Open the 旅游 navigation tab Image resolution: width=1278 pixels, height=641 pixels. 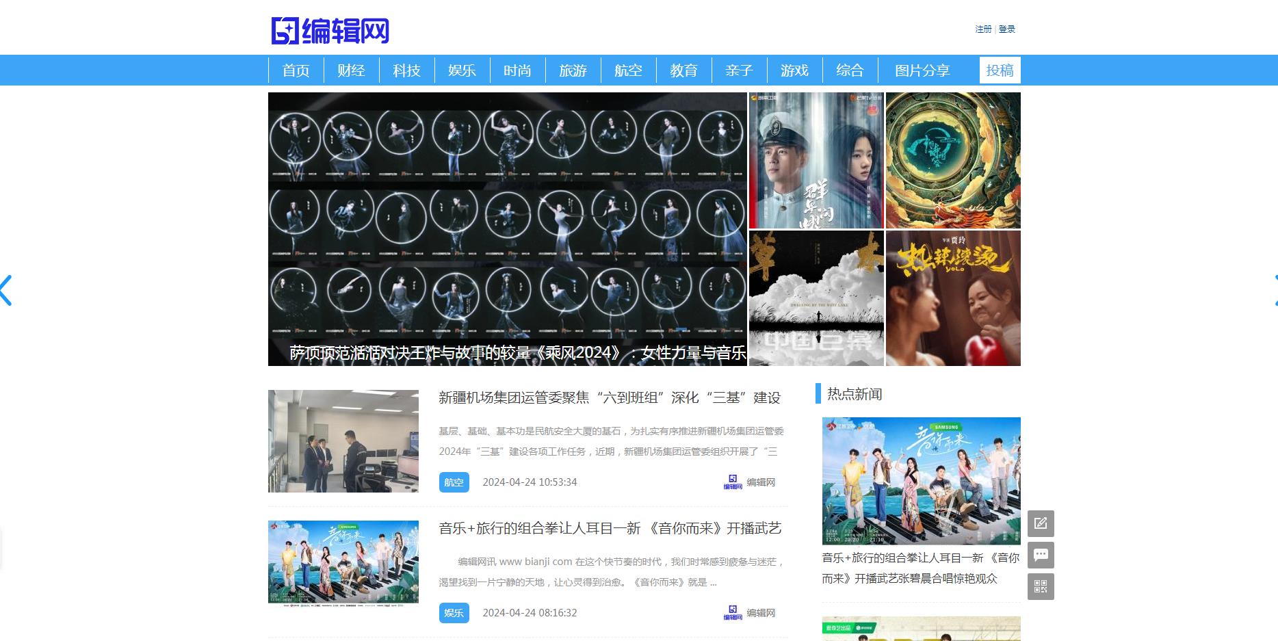click(573, 70)
